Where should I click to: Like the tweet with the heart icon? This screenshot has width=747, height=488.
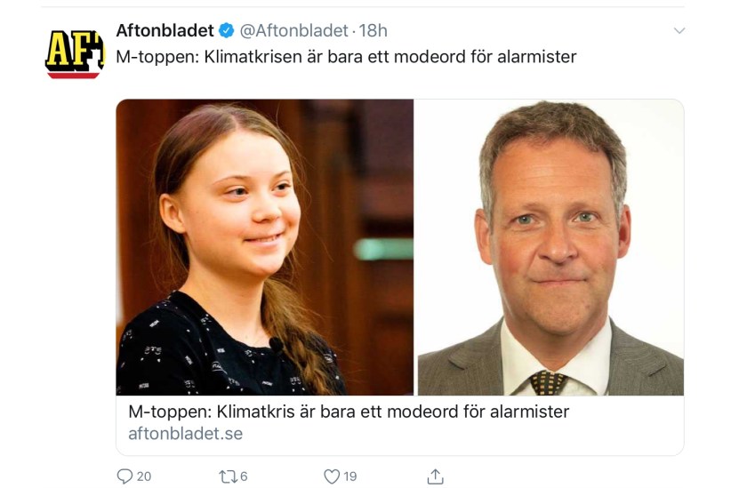click(332, 476)
